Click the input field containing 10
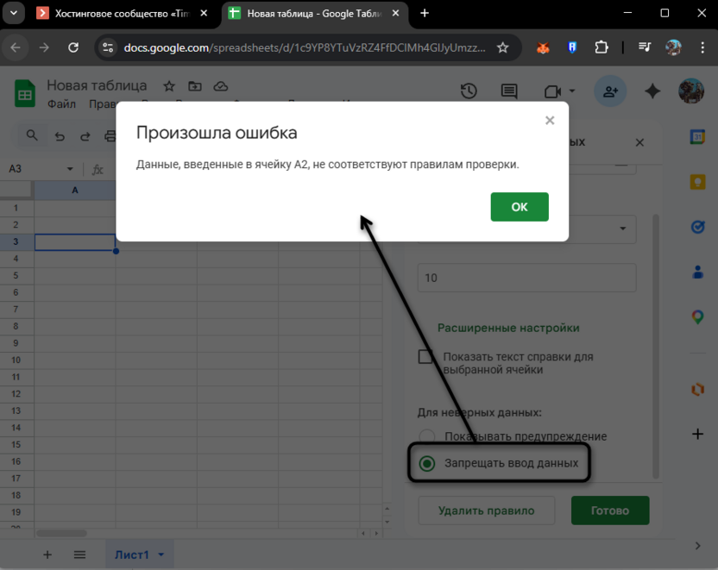This screenshot has width=718, height=570. (526, 277)
